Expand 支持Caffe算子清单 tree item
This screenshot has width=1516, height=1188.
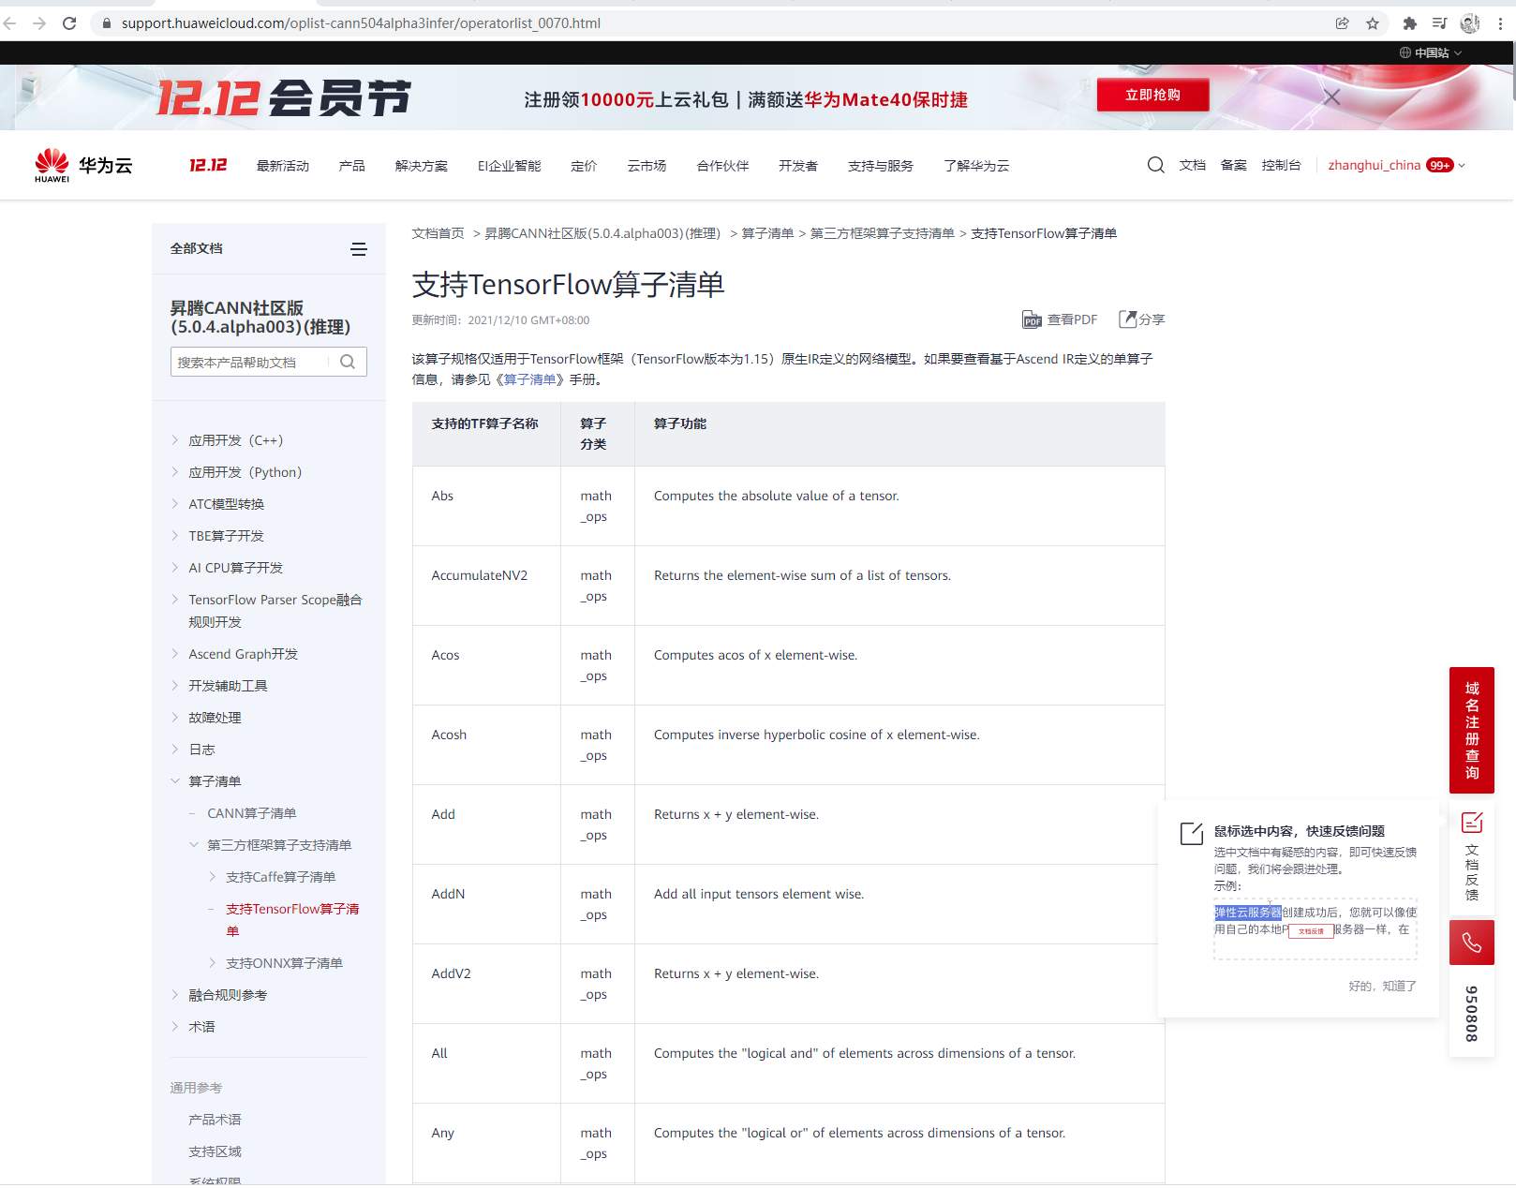(213, 877)
